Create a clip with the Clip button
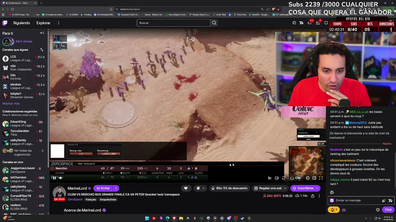 point(295,178)
